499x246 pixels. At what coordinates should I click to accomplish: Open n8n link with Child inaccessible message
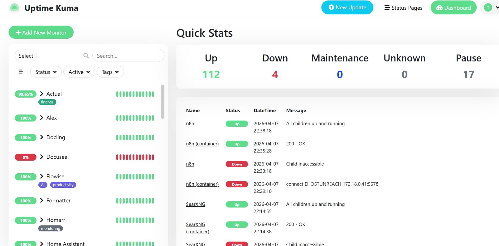[x=190, y=164]
